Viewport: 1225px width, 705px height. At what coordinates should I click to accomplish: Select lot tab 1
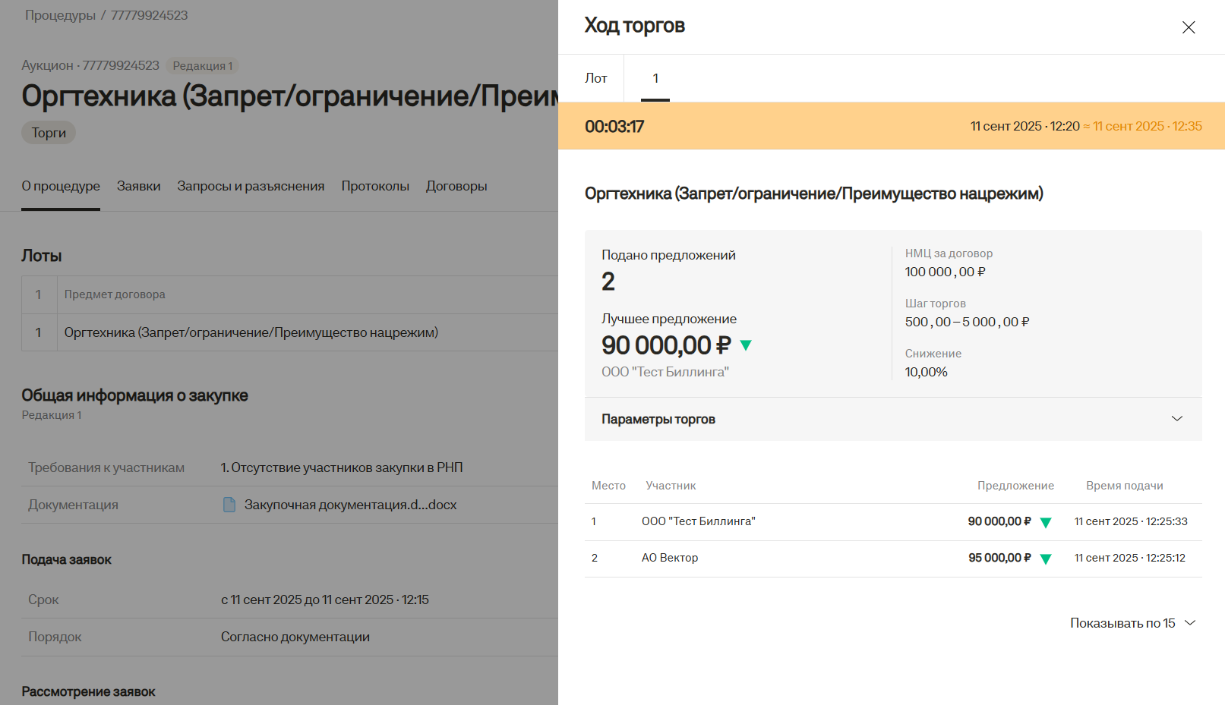click(655, 78)
